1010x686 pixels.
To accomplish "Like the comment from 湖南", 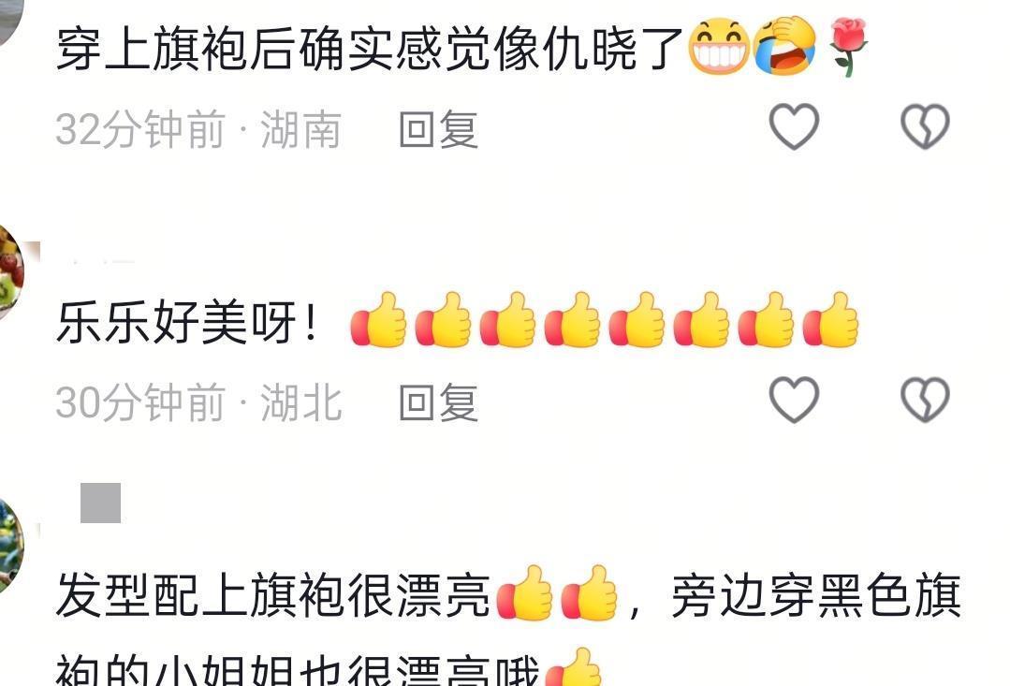I will [x=794, y=127].
